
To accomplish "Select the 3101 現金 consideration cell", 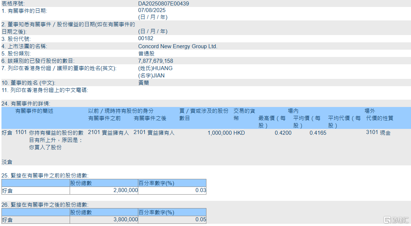I will pos(378,133).
